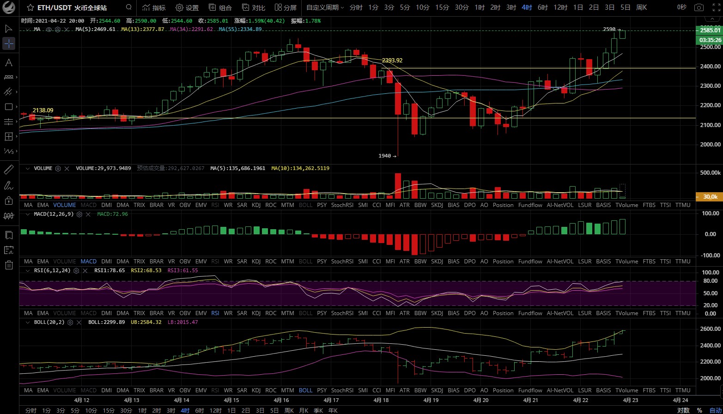
Task: Toggle the lock drawings icon
Action: coord(9,201)
